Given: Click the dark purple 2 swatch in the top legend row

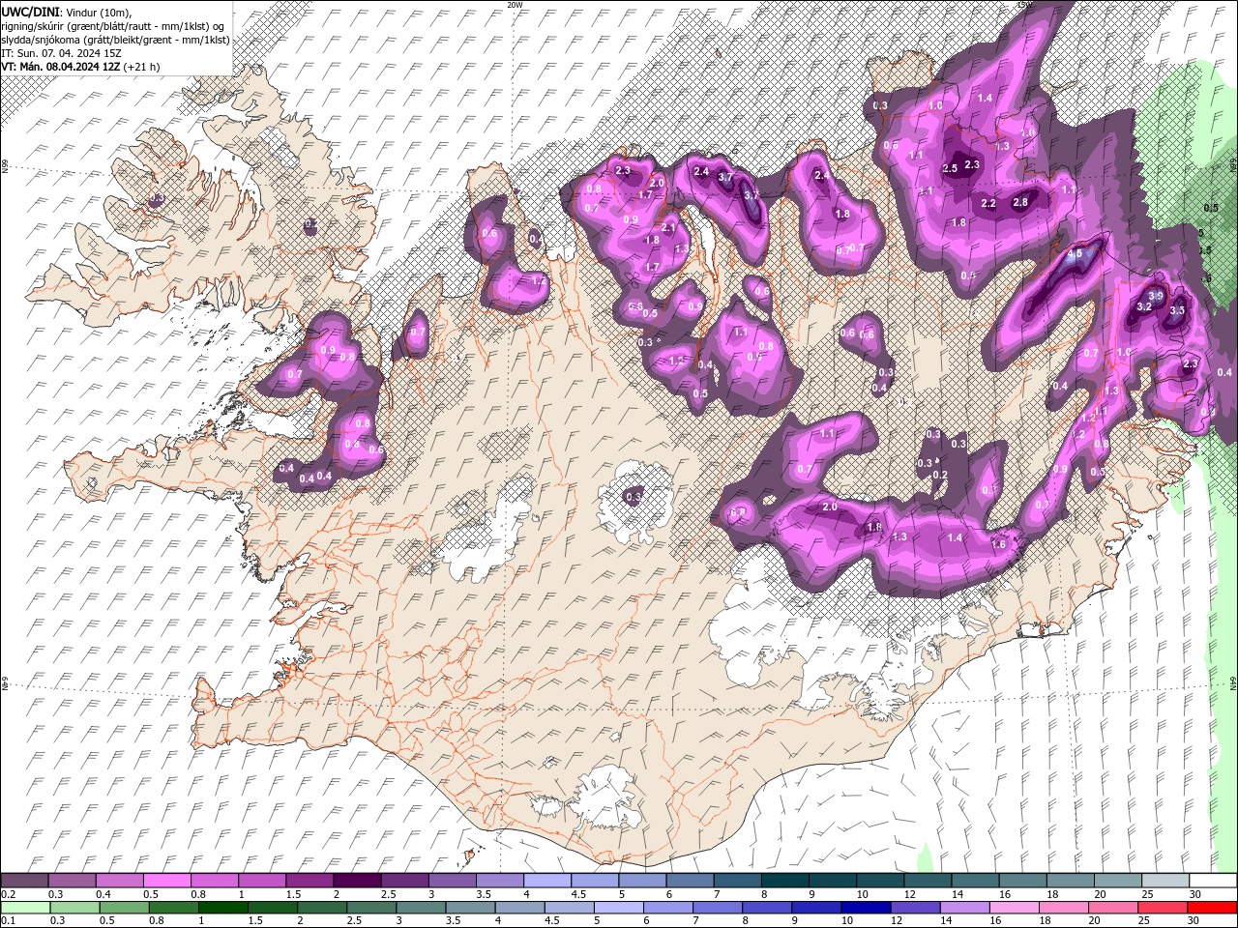Looking at the screenshot, I should (356, 881).
